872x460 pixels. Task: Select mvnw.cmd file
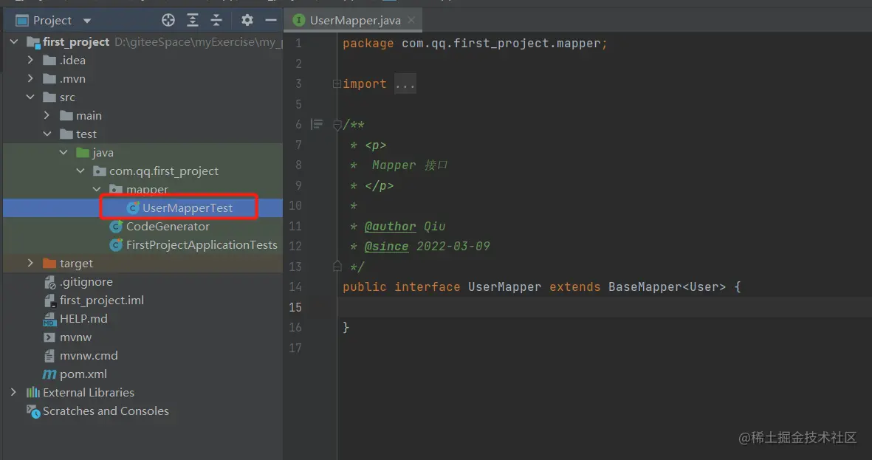(x=89, y=355)
